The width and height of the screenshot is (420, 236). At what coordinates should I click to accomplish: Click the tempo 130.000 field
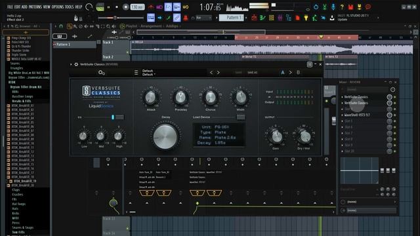pyautogui.click(x=137, y=7)
